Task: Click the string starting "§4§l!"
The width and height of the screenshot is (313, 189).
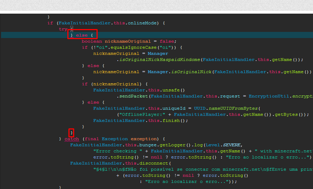Action: [x=203, y=170]
